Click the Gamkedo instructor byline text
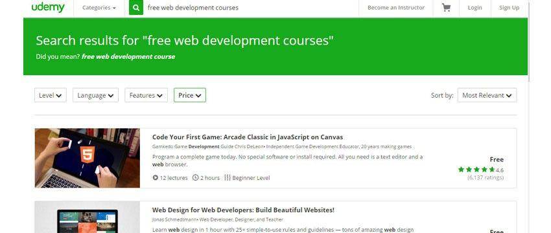Viewport: 551px width, 233px height. click(x=282, y=147)
